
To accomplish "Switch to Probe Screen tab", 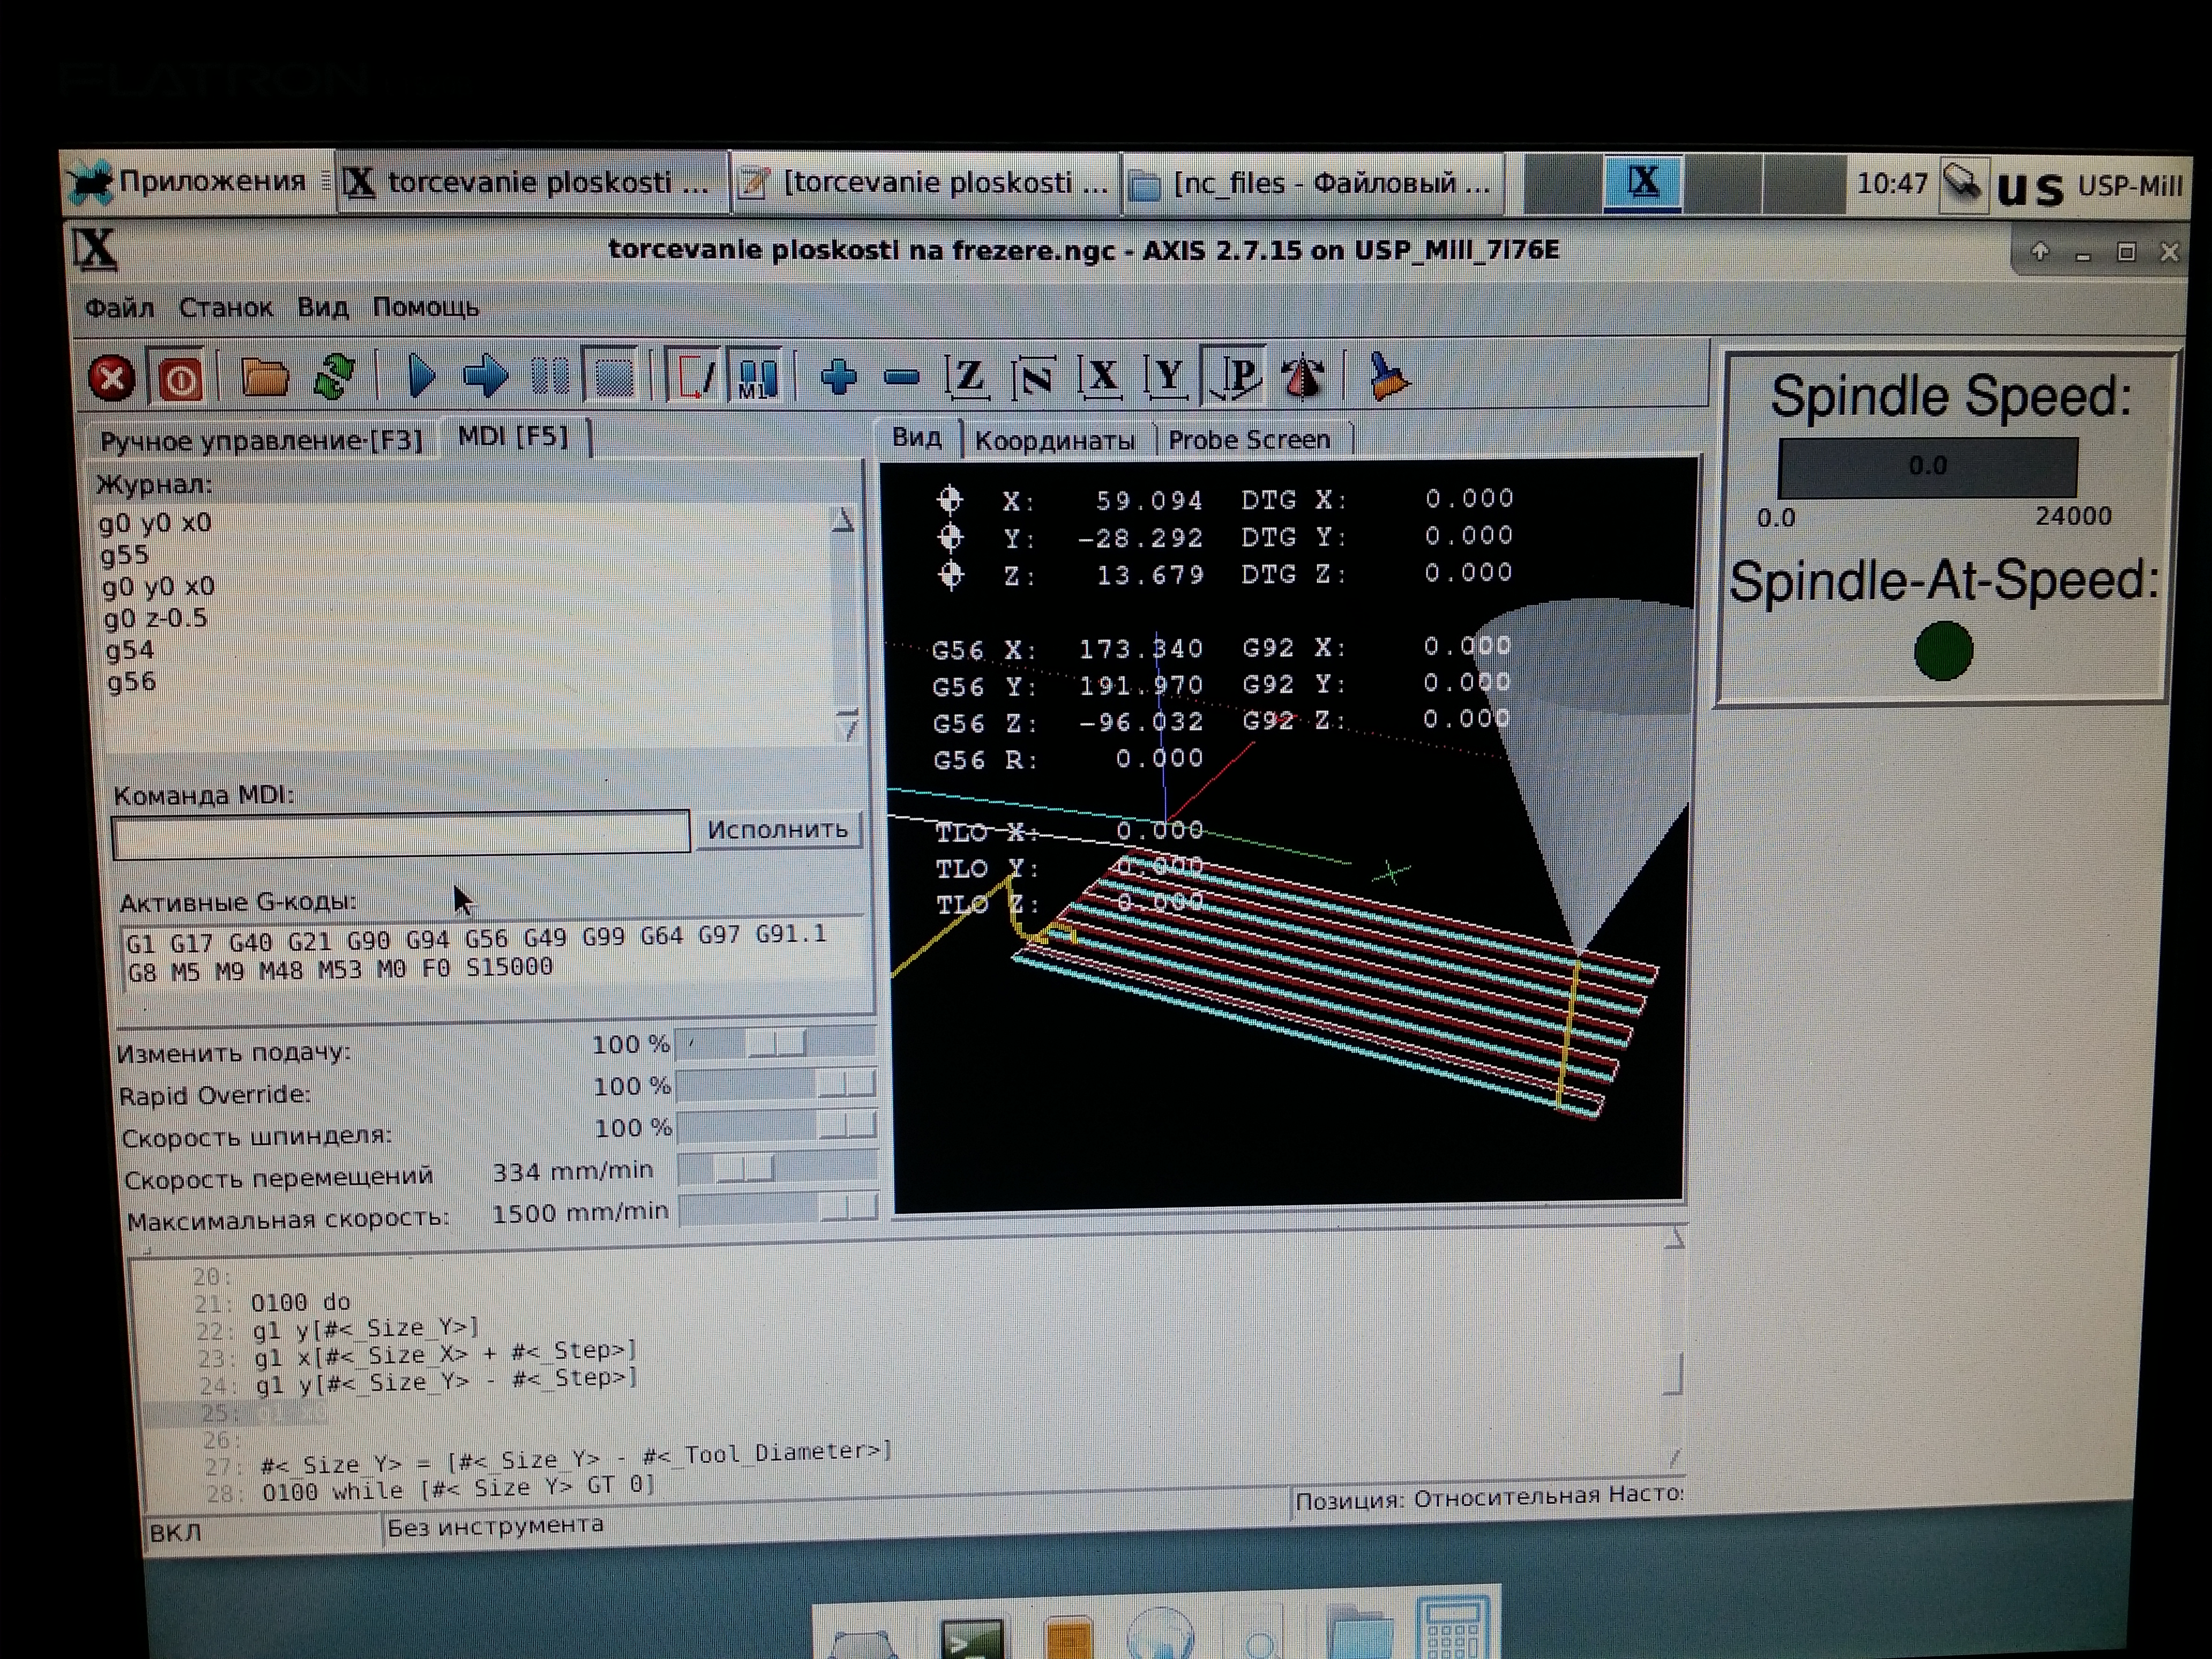I will [x=1249, y=440].
